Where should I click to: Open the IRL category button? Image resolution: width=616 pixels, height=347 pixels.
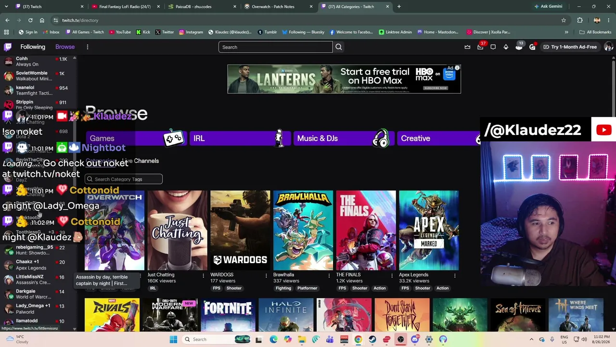click(240, 138)
